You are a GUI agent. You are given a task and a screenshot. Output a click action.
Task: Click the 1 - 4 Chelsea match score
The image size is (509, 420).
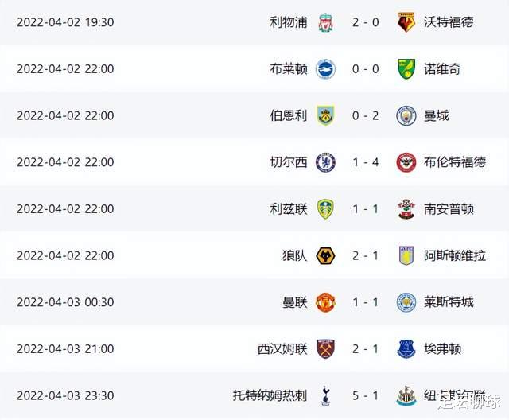point(366,162)
